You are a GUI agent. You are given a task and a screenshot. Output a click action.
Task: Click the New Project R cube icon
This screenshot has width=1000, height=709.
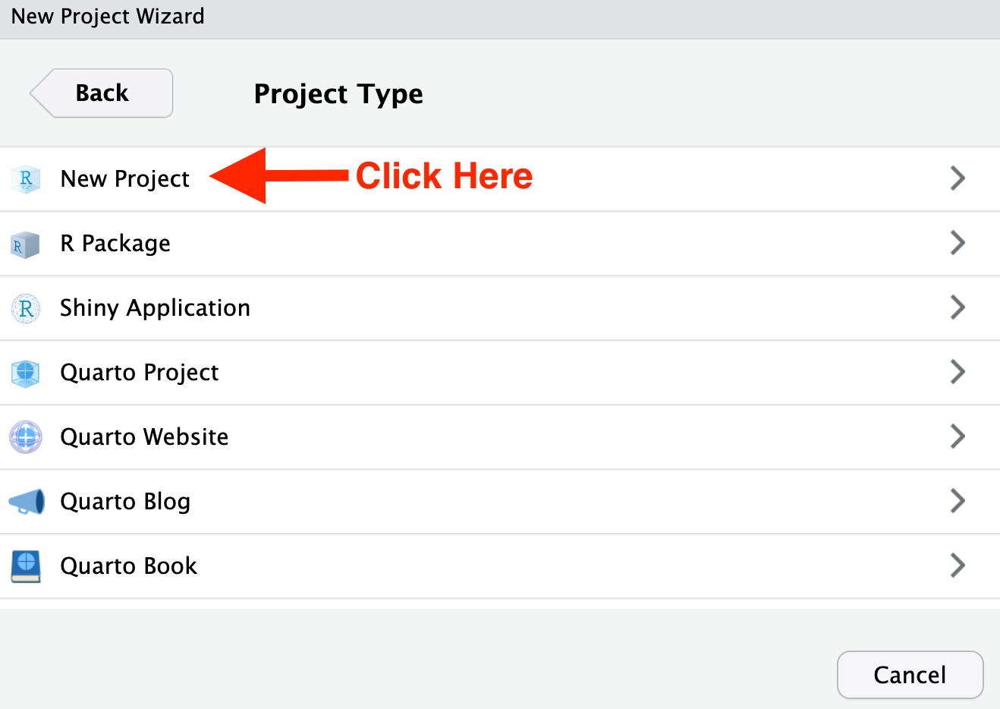tap(26, 178)
